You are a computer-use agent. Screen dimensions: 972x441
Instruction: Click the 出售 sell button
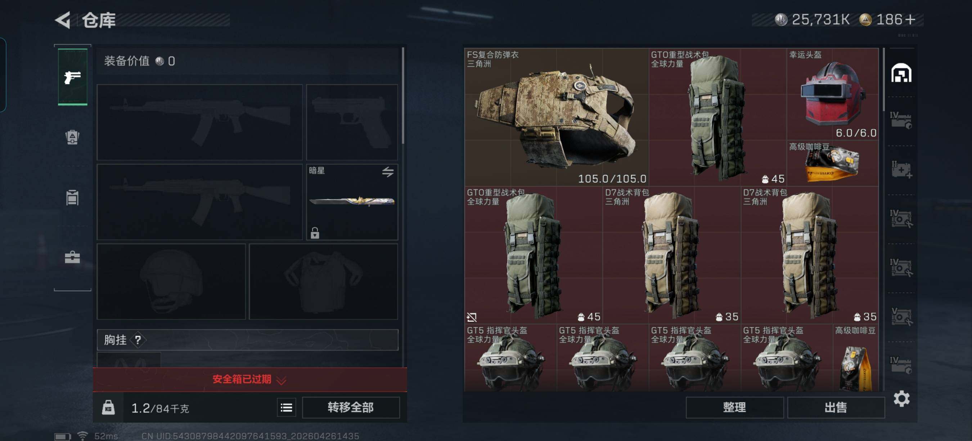[x=836, y=407]
